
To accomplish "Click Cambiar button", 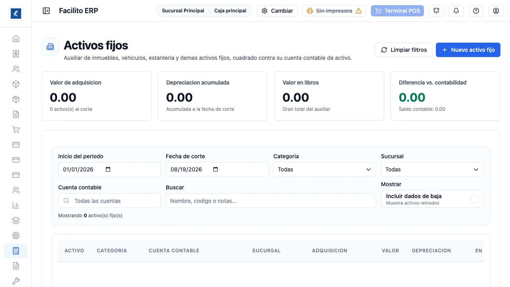I will pos(277,11).
